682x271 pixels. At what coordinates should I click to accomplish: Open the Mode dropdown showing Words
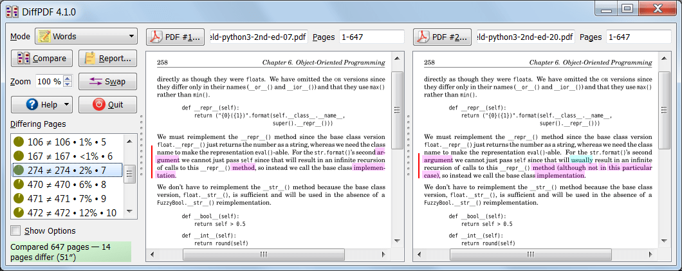[86, 37]
